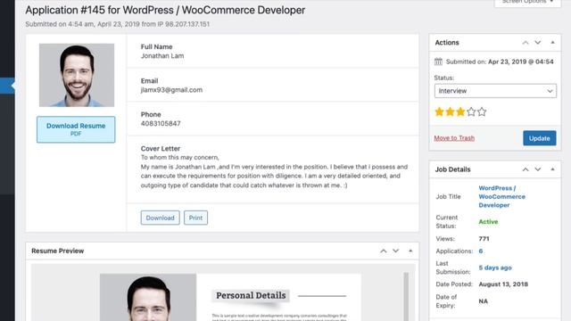Click the Active status text
Image resolution: width=571 pixels, height=321 pixels.
[488, 222]
